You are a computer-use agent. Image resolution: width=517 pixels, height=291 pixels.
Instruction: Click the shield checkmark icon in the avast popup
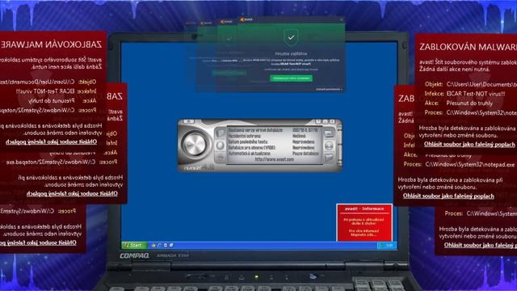point(291,38)
